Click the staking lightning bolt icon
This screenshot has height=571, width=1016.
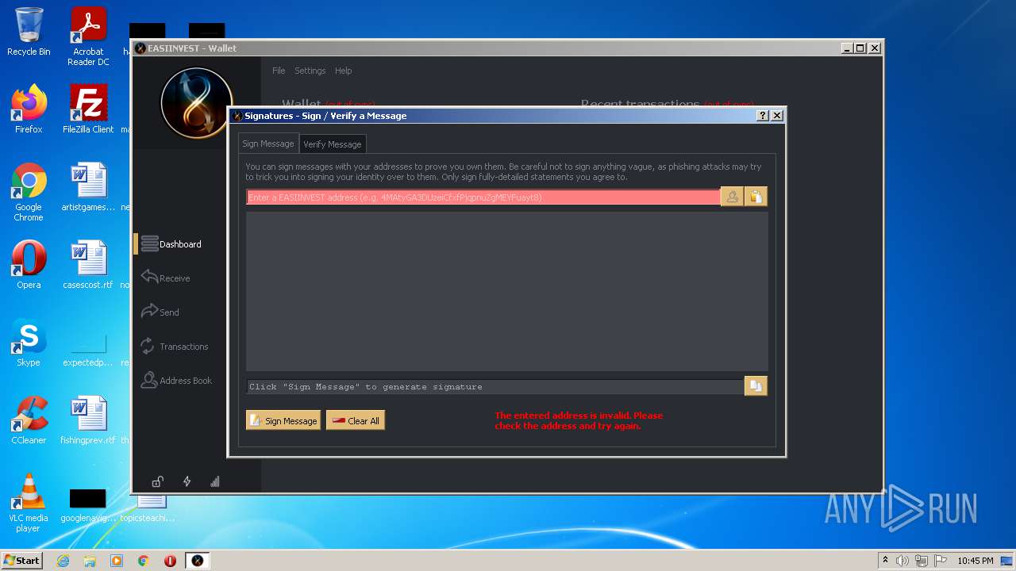pyautogui.click(x=187, y=481)
